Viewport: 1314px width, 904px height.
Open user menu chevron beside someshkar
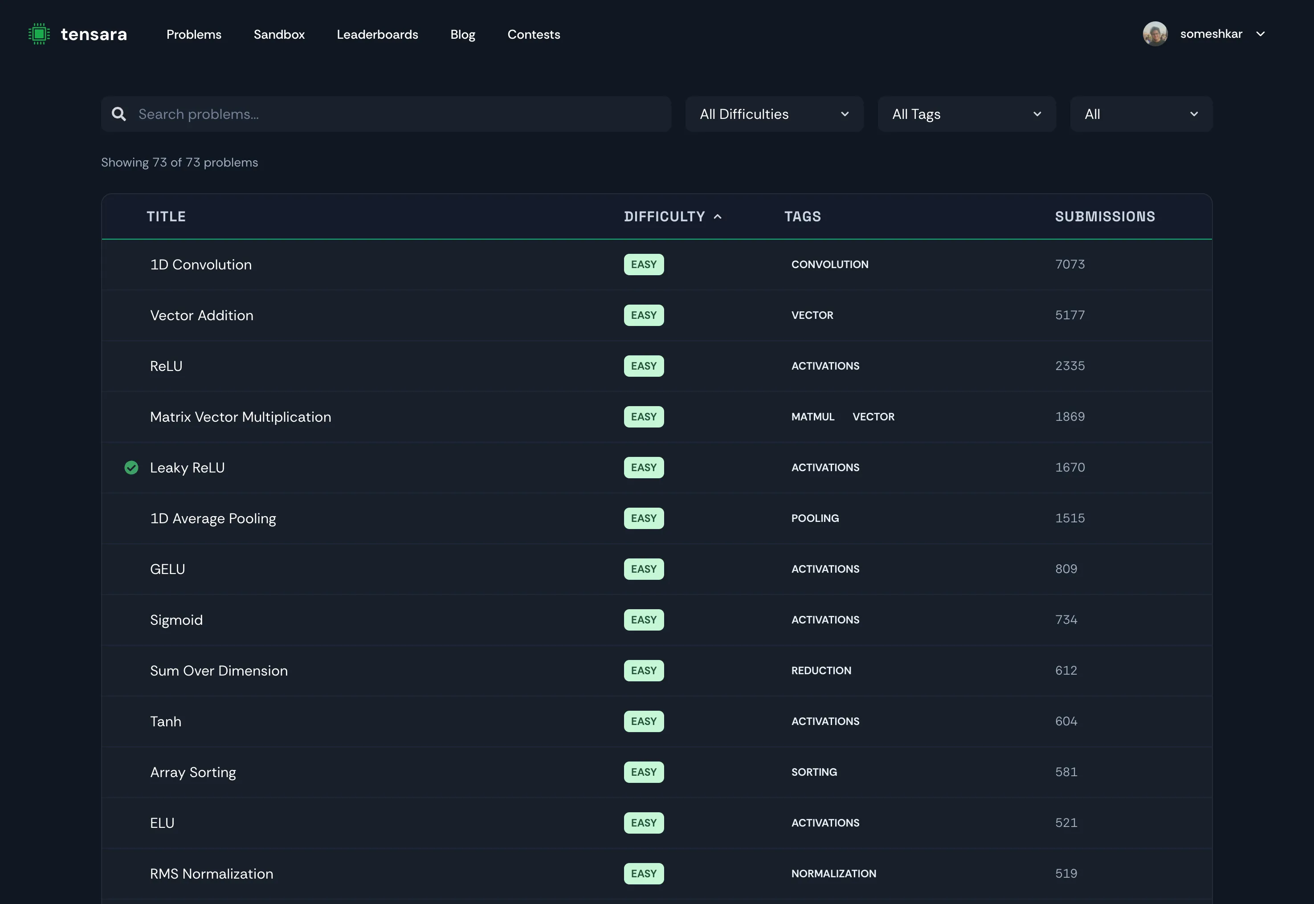(x=1260, y=34)
